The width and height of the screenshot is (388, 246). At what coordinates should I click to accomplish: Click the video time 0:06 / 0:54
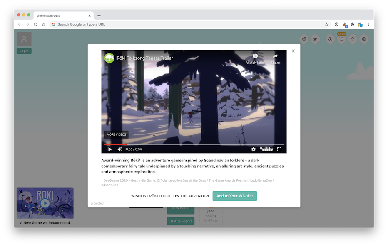click(x=134, y=149)
